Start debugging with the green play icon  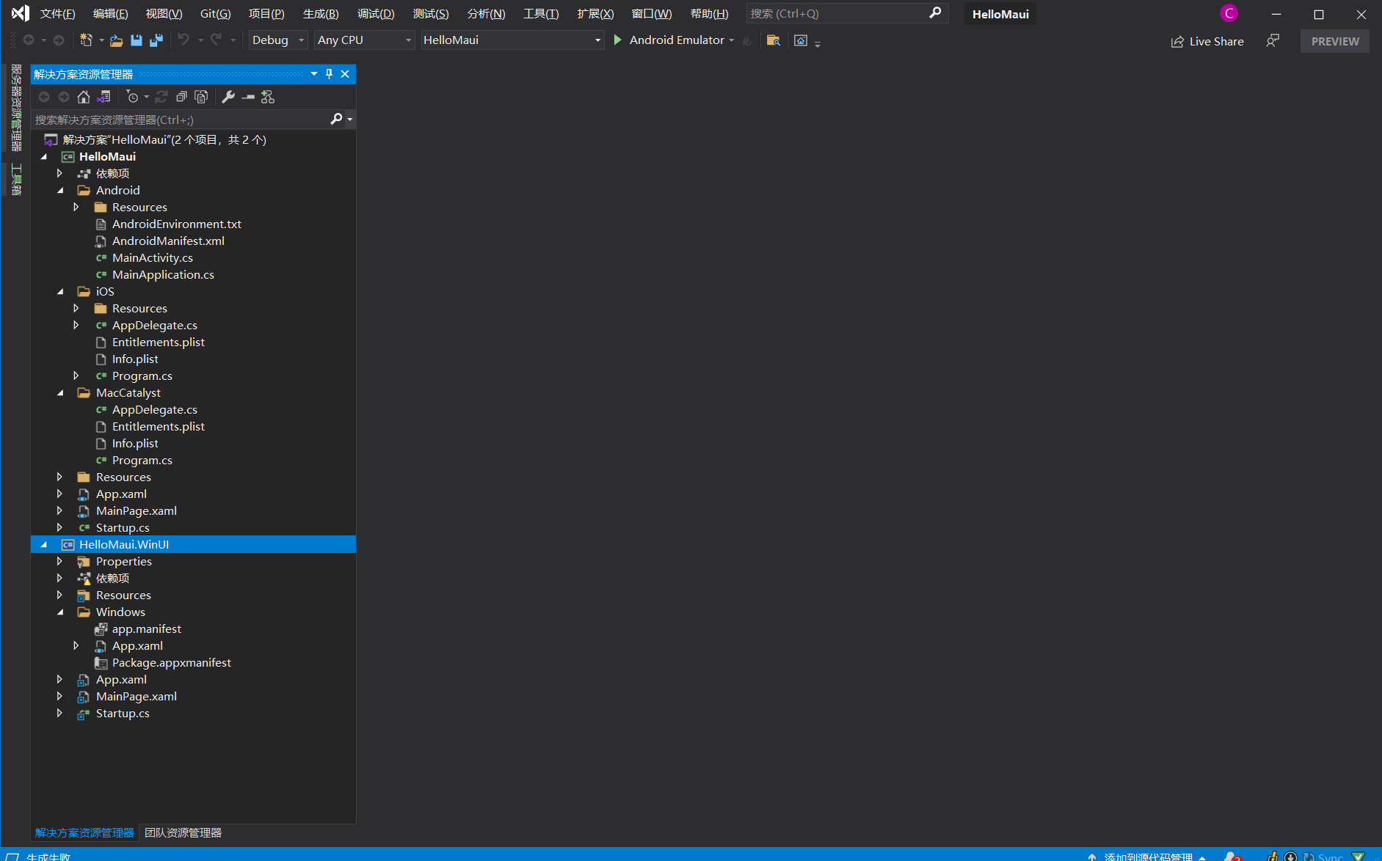[x=618, y=40]
